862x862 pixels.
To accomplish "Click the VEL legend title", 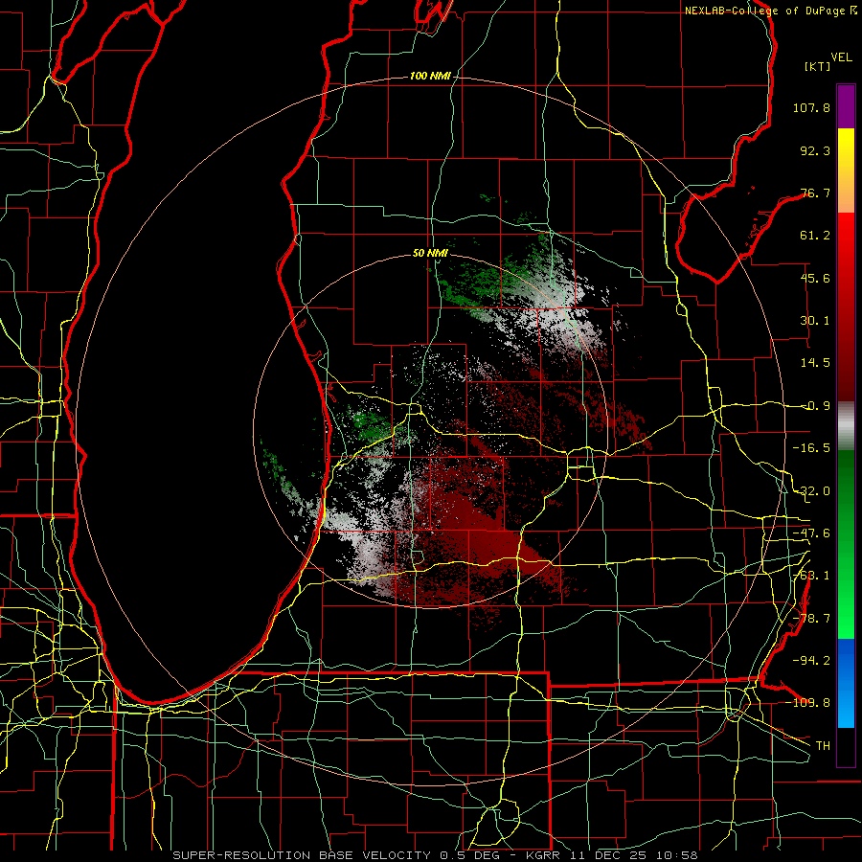I will 841,57.
